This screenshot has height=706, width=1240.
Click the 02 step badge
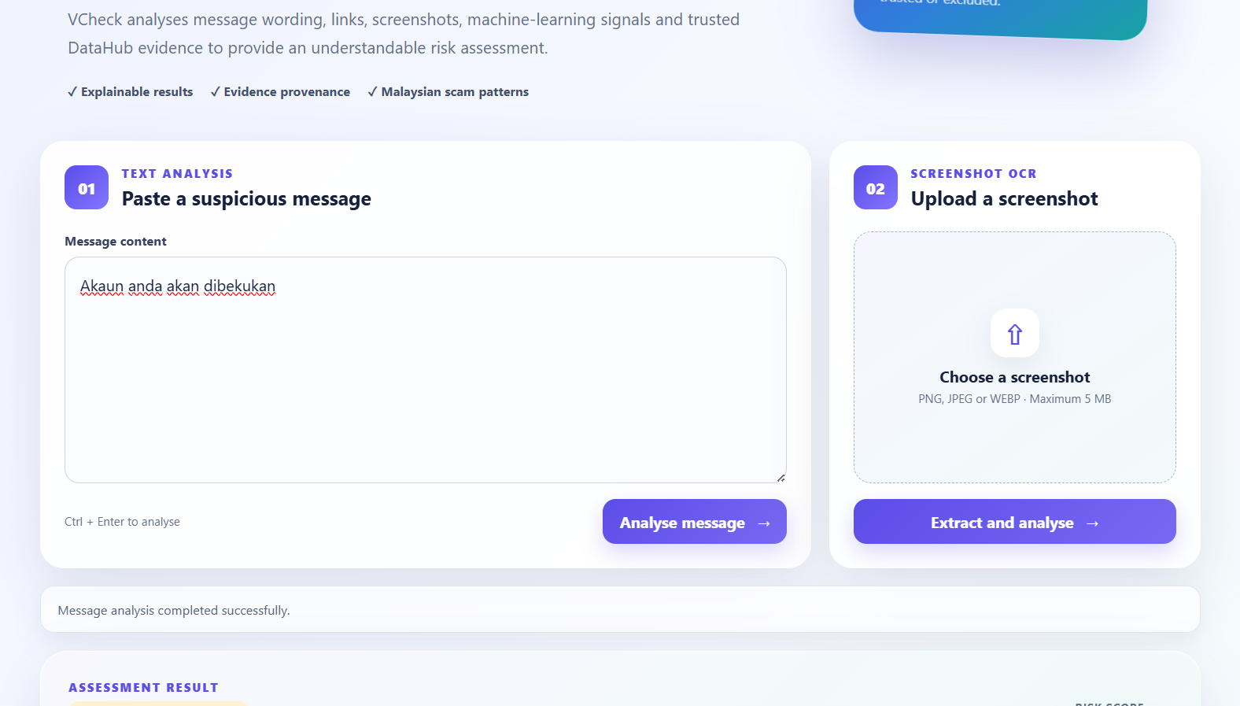(x=876, y=187)
